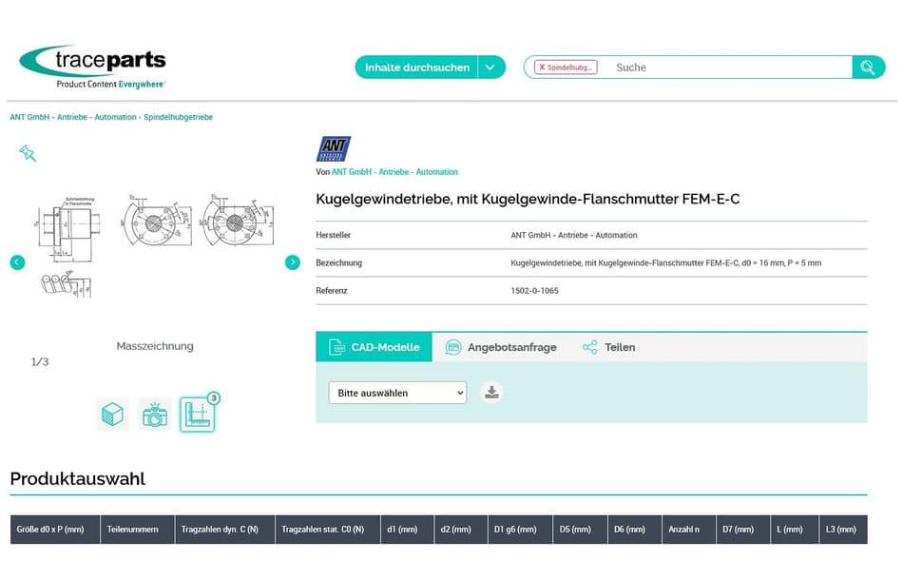Click the reference number 1502-0-1065
Image resolution: width=903 pixels, height=580 pixels.
[x=534, y=291]
